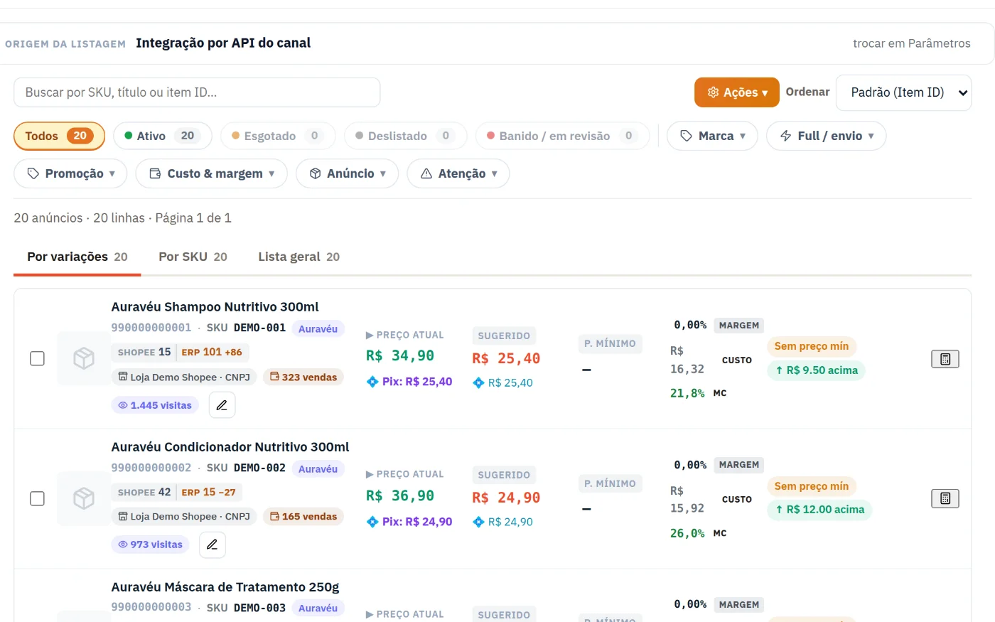The height and width of the screenshot is (622, 995).
Task: Filter listings by Deslistado status
Action: coord(405,136)
